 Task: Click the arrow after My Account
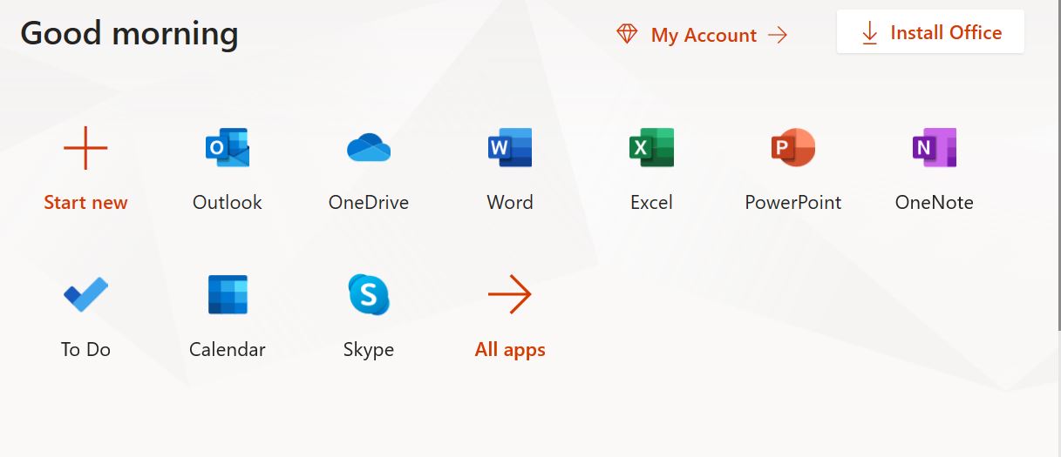pos(778,35)
